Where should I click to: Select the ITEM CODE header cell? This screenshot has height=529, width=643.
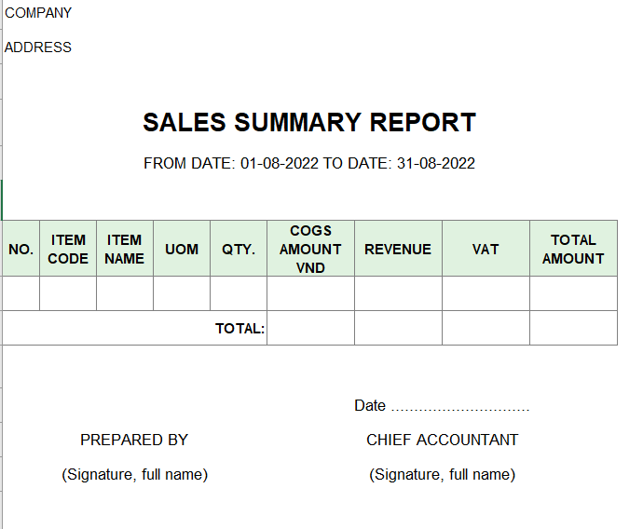pos(68,249)
